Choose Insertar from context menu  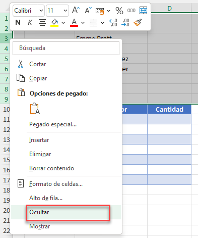coord(66,140)
